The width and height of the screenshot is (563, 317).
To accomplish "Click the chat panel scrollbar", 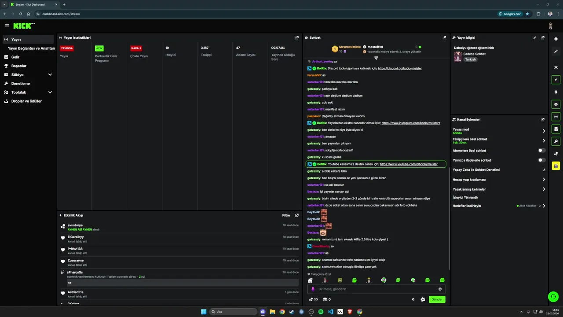I will (x=449, y=219).
